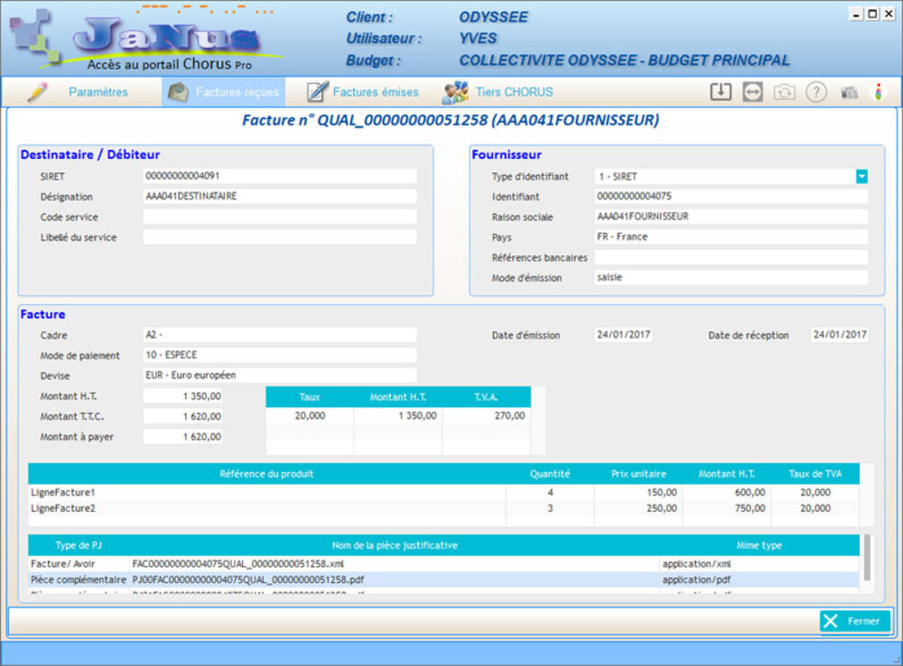Click the download icon in the toolbar
The height and width of the screenshot is (666, 903).
(720, 92)
